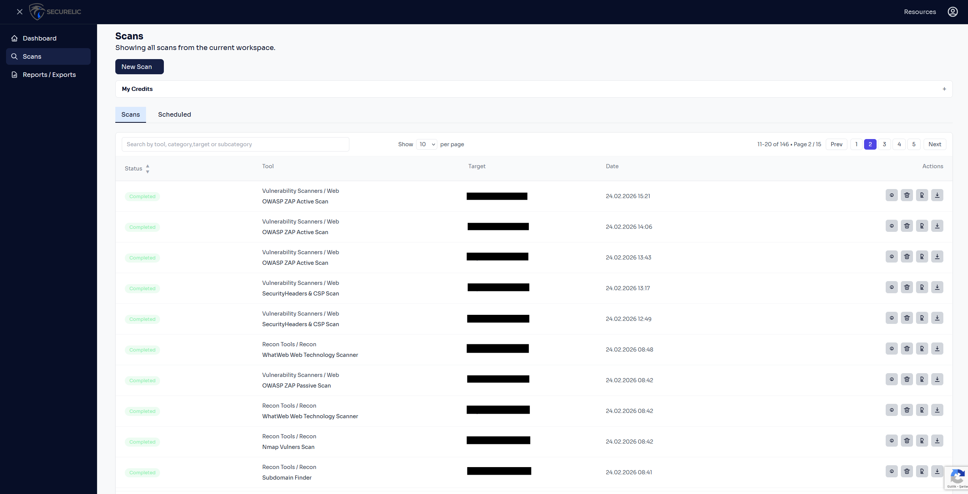
Task: Export report file for the 08:48 WhatWeb scan
Action: (x=922, y=349)
